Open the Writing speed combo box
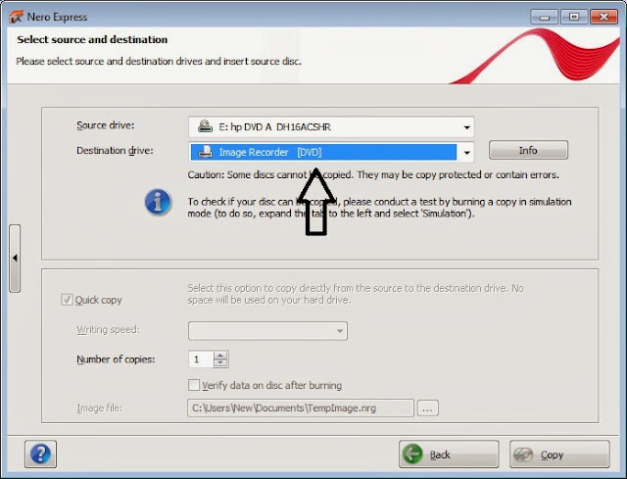The width and height of the screenshot is (627, 479). pyautogui.click(x=267, y=331)
